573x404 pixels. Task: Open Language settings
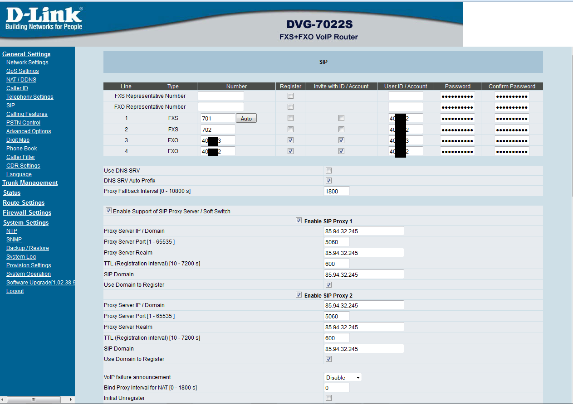(19, 174)
